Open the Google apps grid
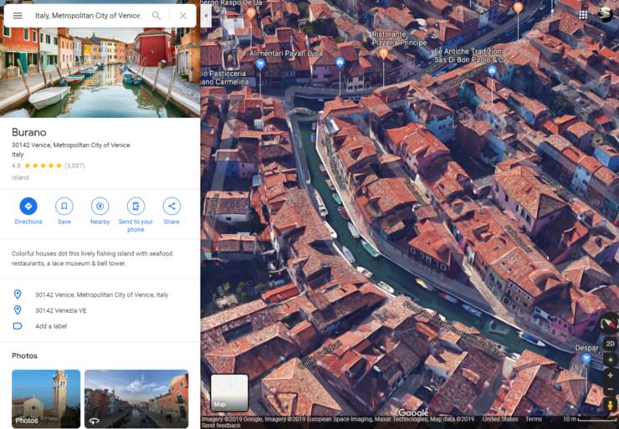This screenshot has height=429, width=619. click(583, 14)
